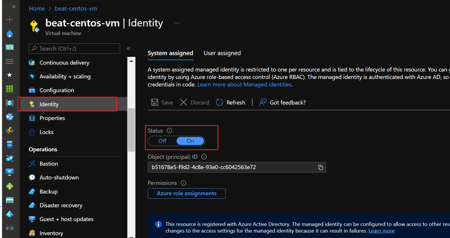Image resolution: width=450 pixels, height=238 pixels.
Task: Click the green Create a resource plus icon
Action: click(x=10, y=20)
